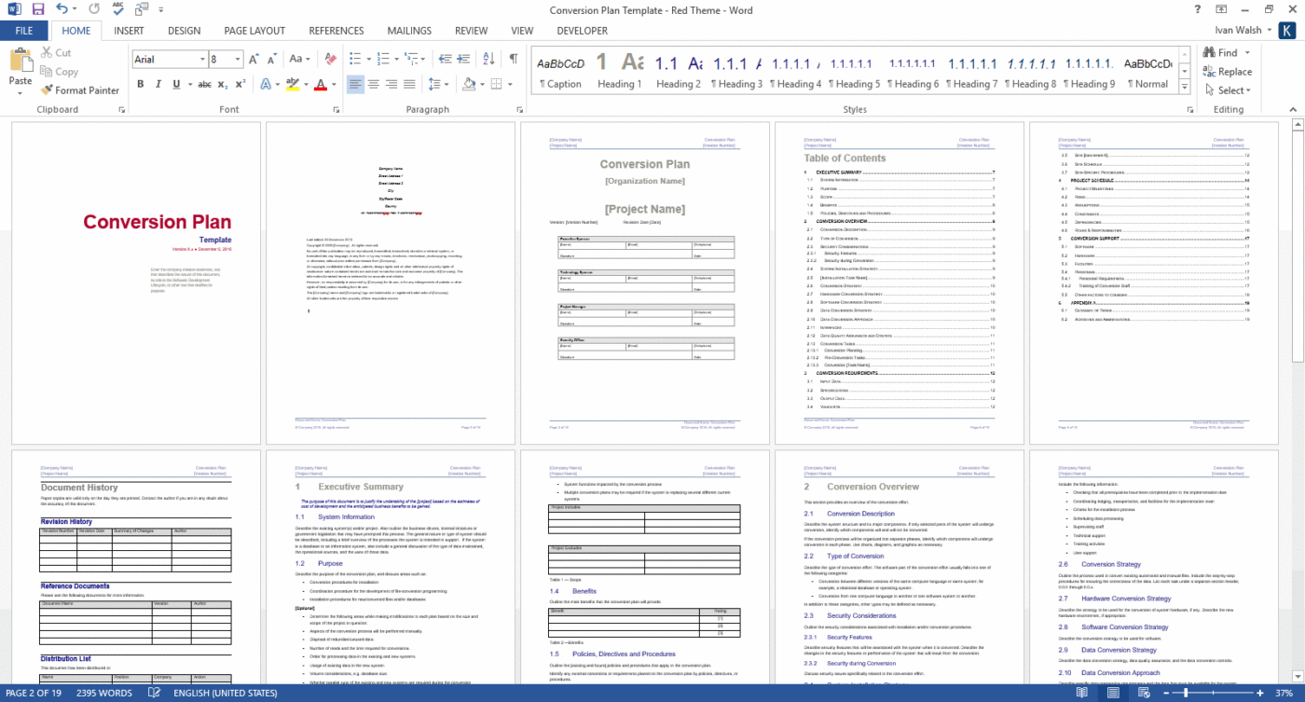Open the Sort dialog from Paragraph group
The width and height of the screenshot is (1305, 702).
(488, 57)
